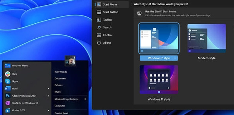
Task: Click the Word app icon
Action: 7,89
